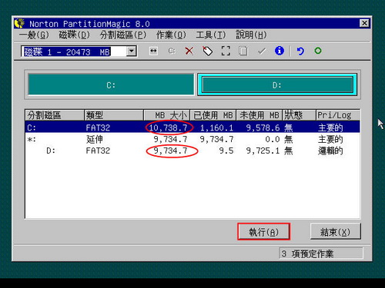Click the resize/move partition arrows icon
Screen dimensions: 385x288
click(153, 51)
